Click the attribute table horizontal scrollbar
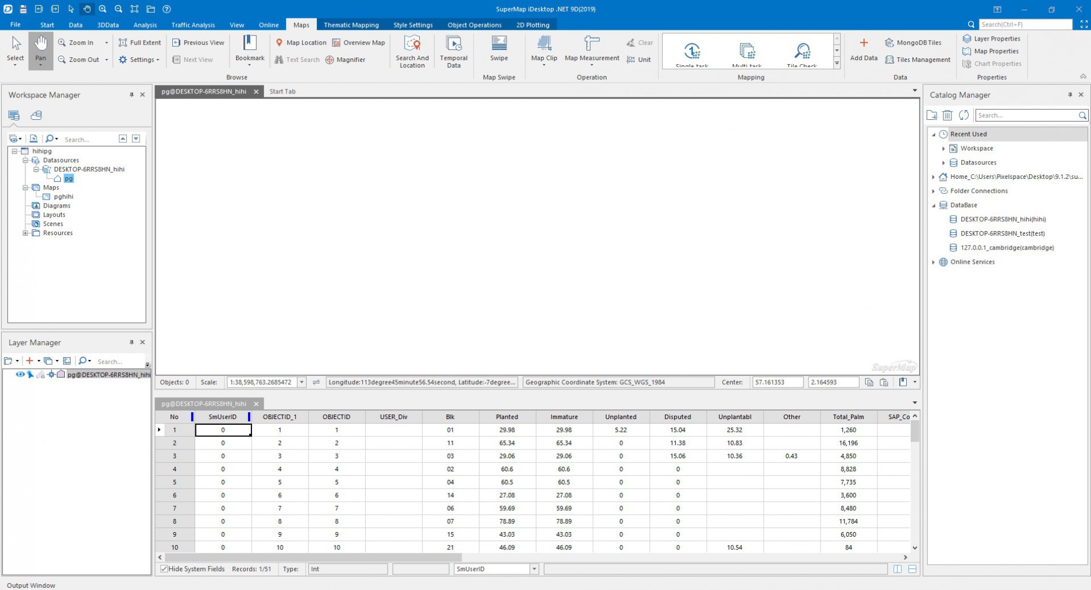Viewport: 1091px width, 590px height. tap(313, 557)
